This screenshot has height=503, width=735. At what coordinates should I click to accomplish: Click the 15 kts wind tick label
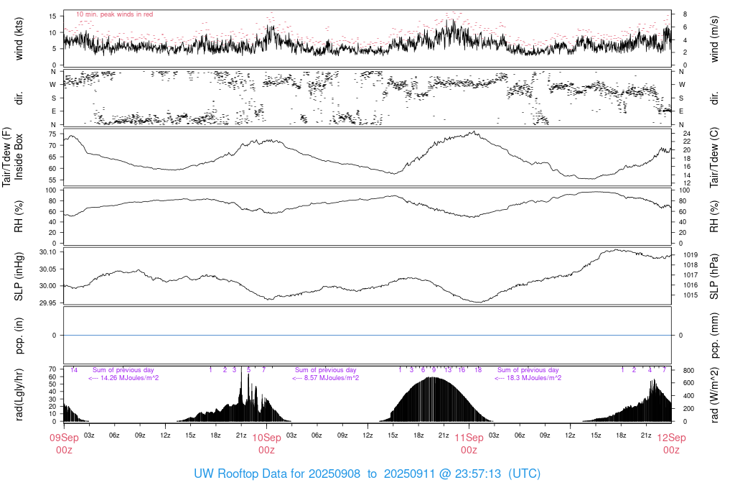(52, 17)
